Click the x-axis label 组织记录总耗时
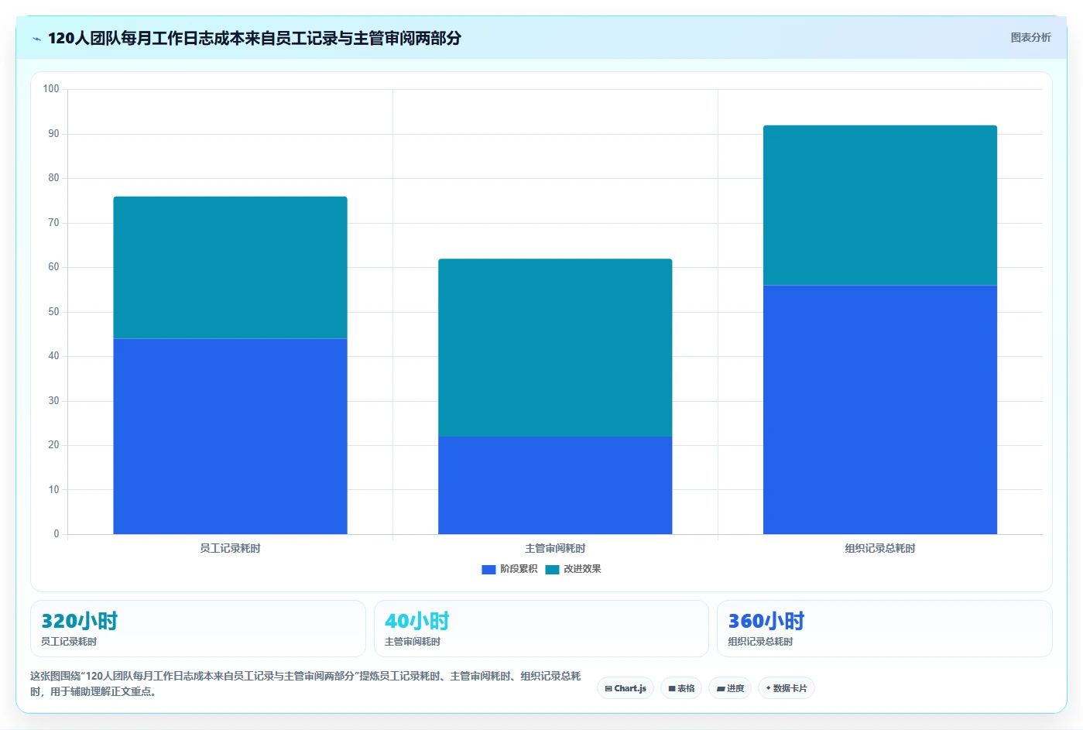Image resolution: width=1083 pixels, height=730 pixels. pyautogui.click(x=880, y=548)
